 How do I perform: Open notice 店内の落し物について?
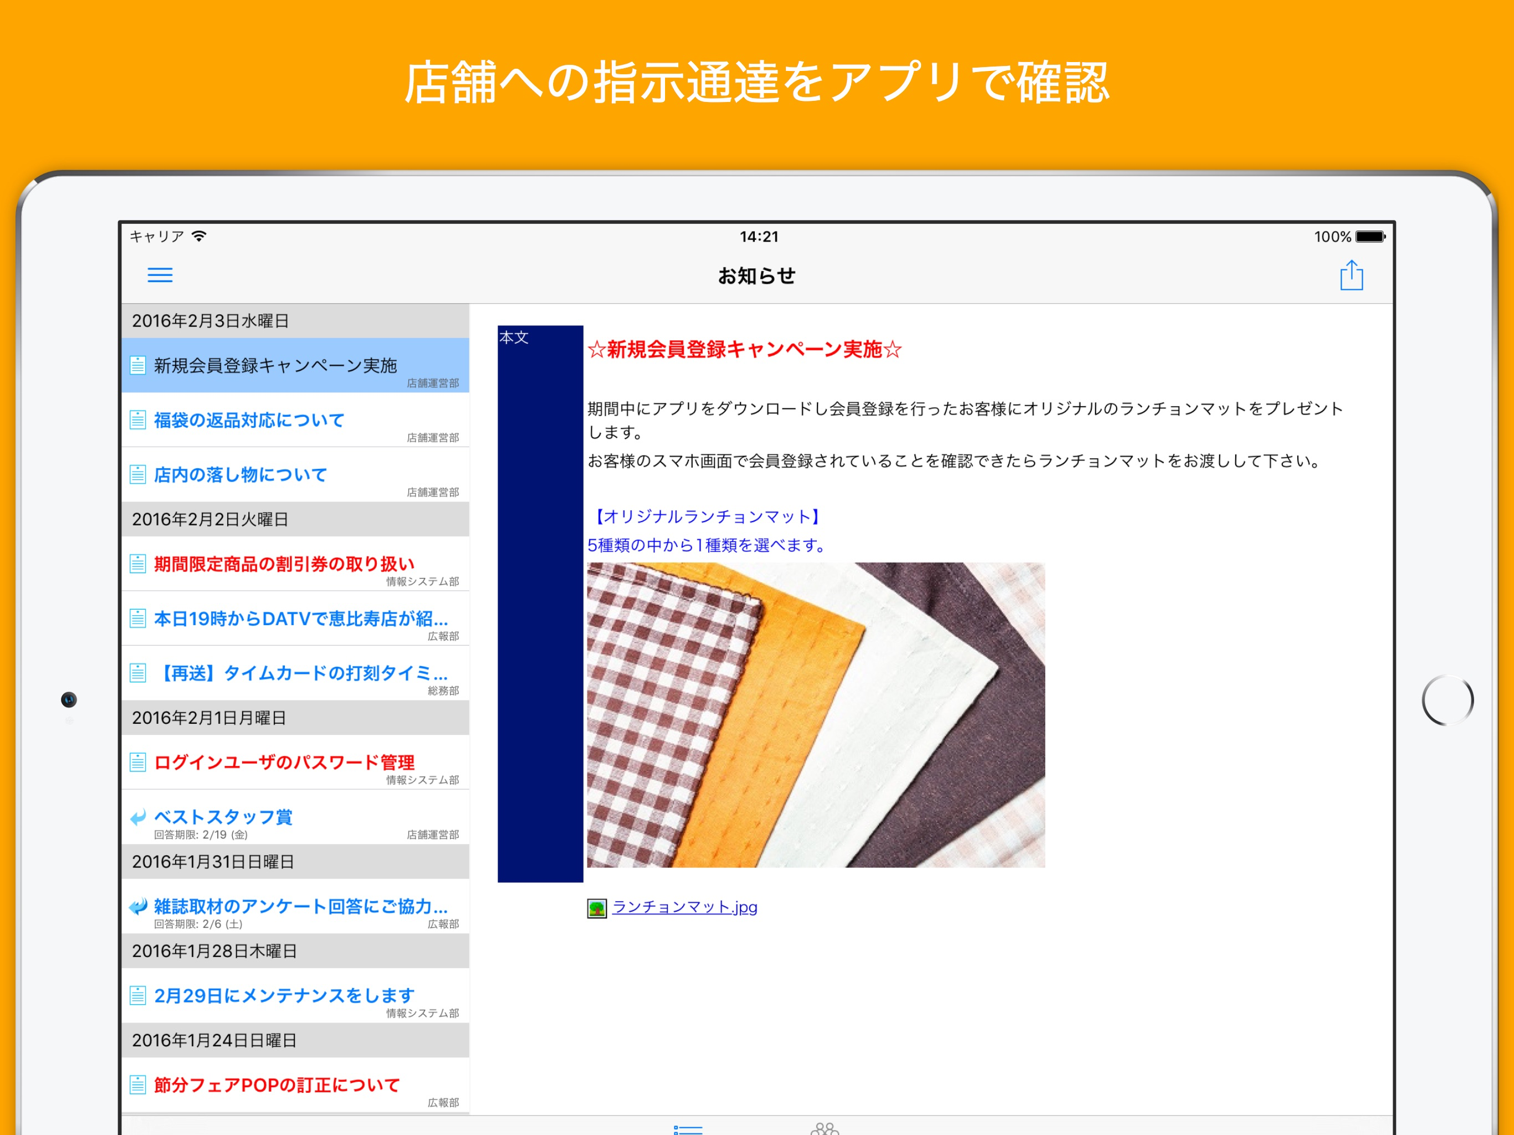[x=296, y=475]
